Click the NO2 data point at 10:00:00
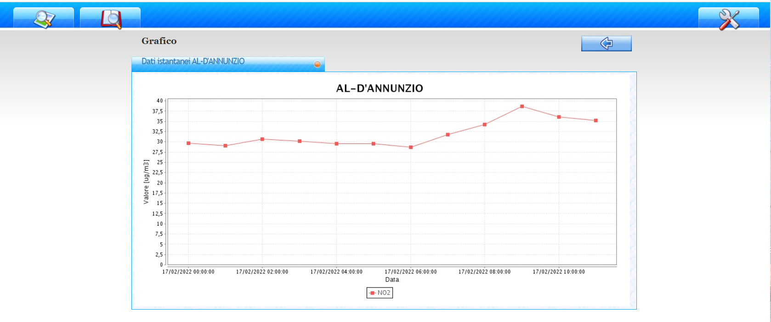Screen dimensions: 771x322 point(559,117)
